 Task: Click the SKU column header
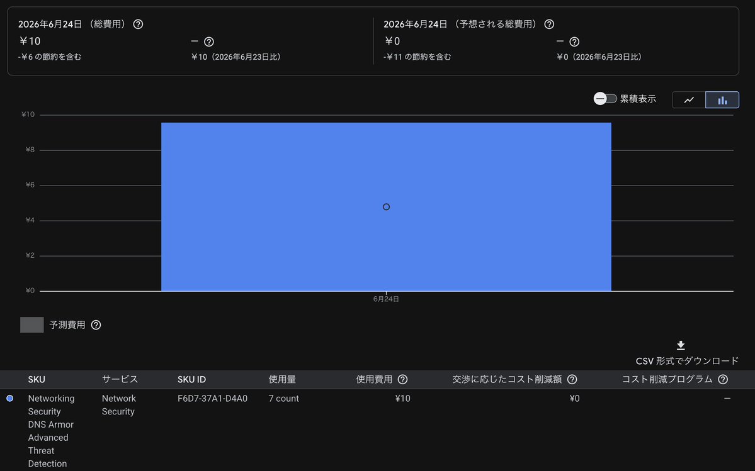(x=37, y=379)
